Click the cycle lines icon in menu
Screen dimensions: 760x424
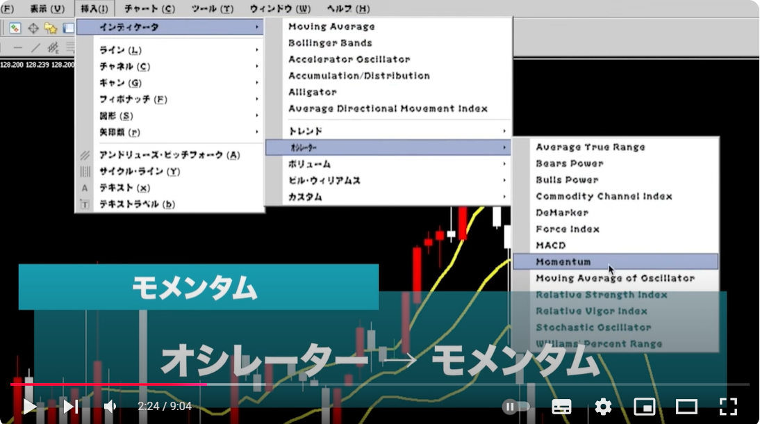click(x=85, y=172)
